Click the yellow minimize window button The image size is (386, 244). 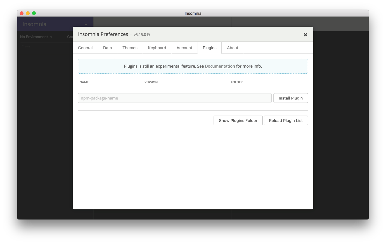coord(28,13)
